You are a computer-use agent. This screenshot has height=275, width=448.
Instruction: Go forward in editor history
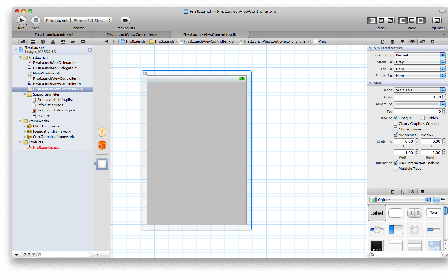(x=114, y=41)
